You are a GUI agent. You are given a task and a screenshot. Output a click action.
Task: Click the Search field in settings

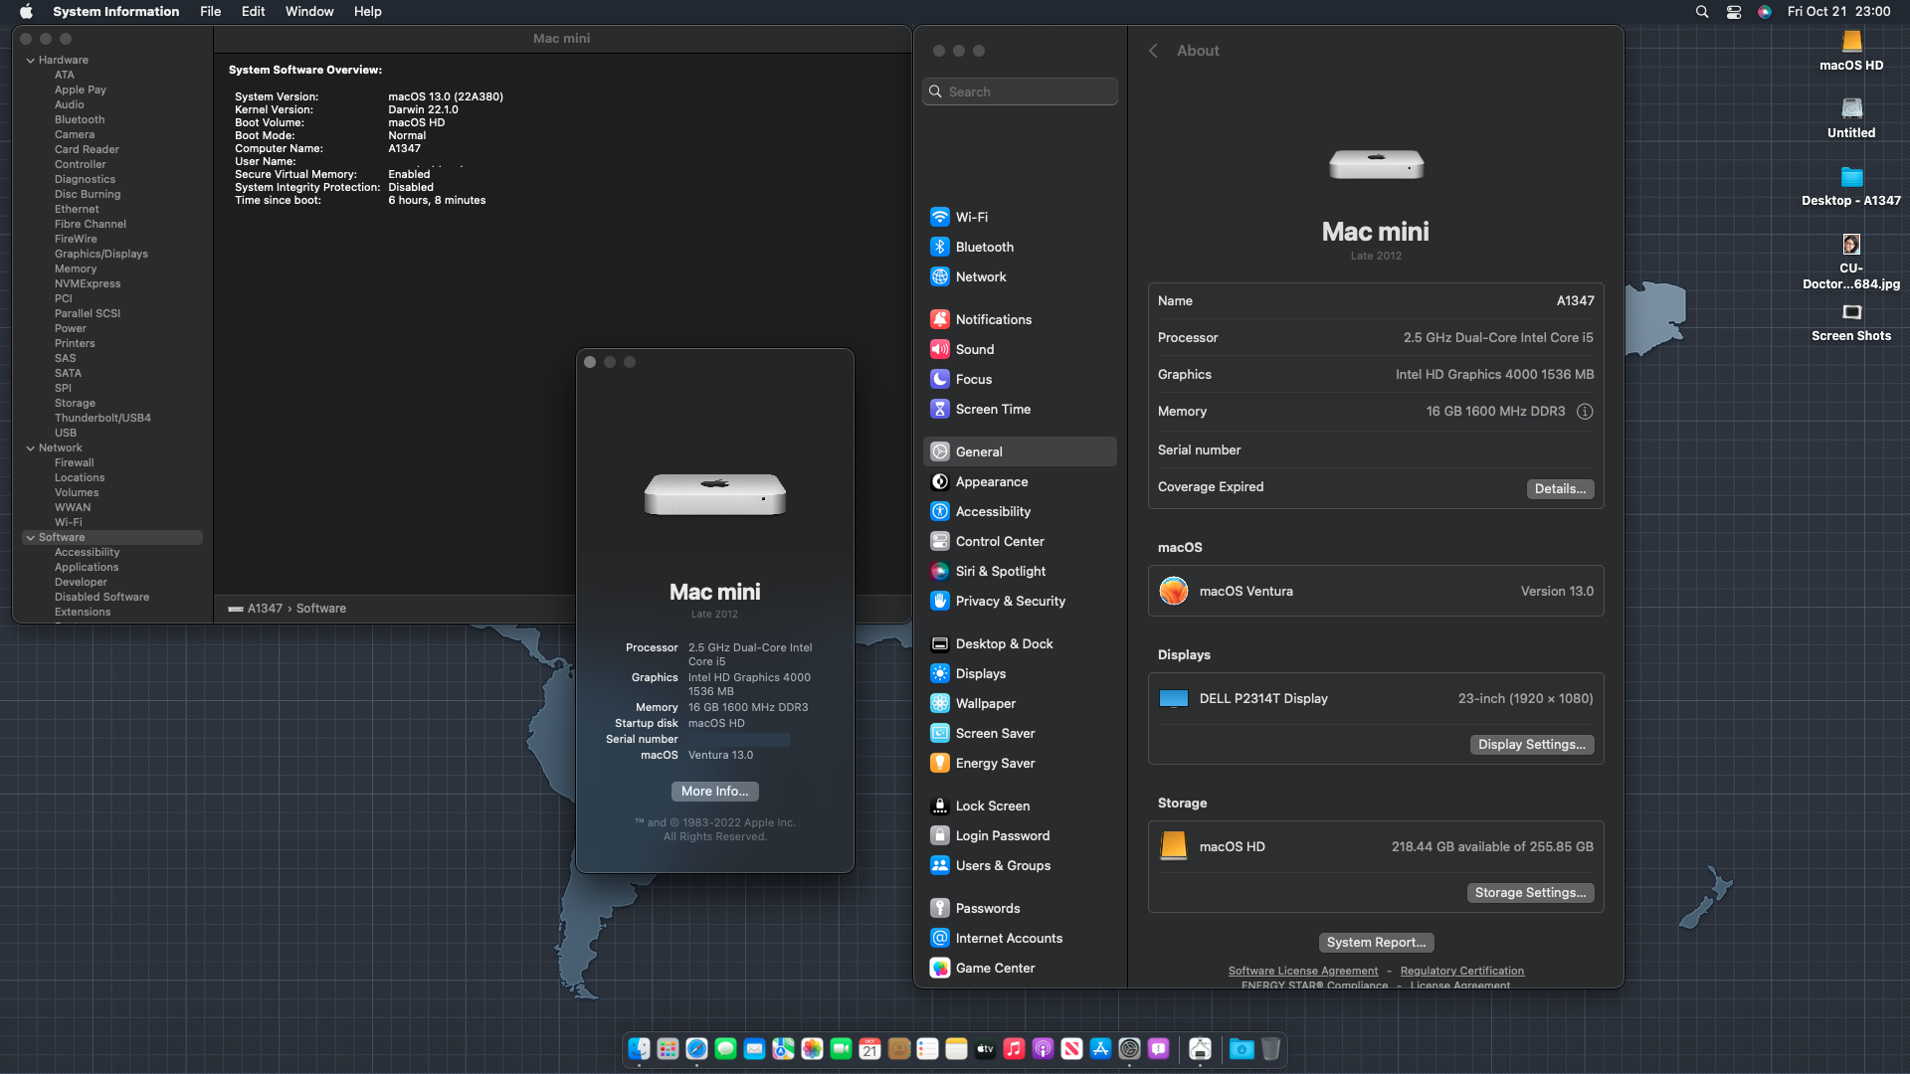point(1020,91)
